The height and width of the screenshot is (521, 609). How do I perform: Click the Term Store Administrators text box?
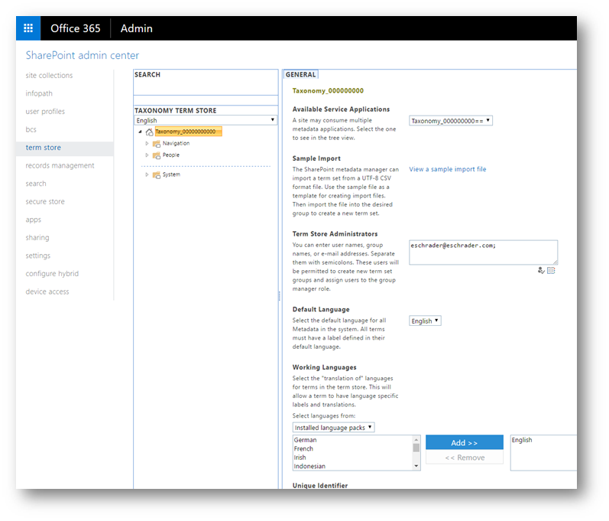tap(483, 252)
